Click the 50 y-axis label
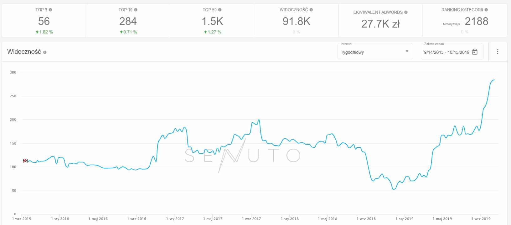 [x=14, y=191]
